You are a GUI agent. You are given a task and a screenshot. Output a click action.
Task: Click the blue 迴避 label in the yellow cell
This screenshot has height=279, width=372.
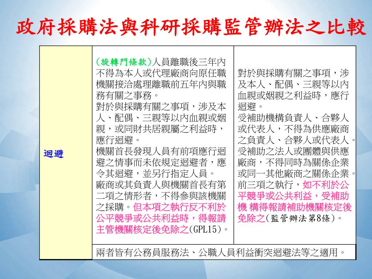(x=54, y=154)
